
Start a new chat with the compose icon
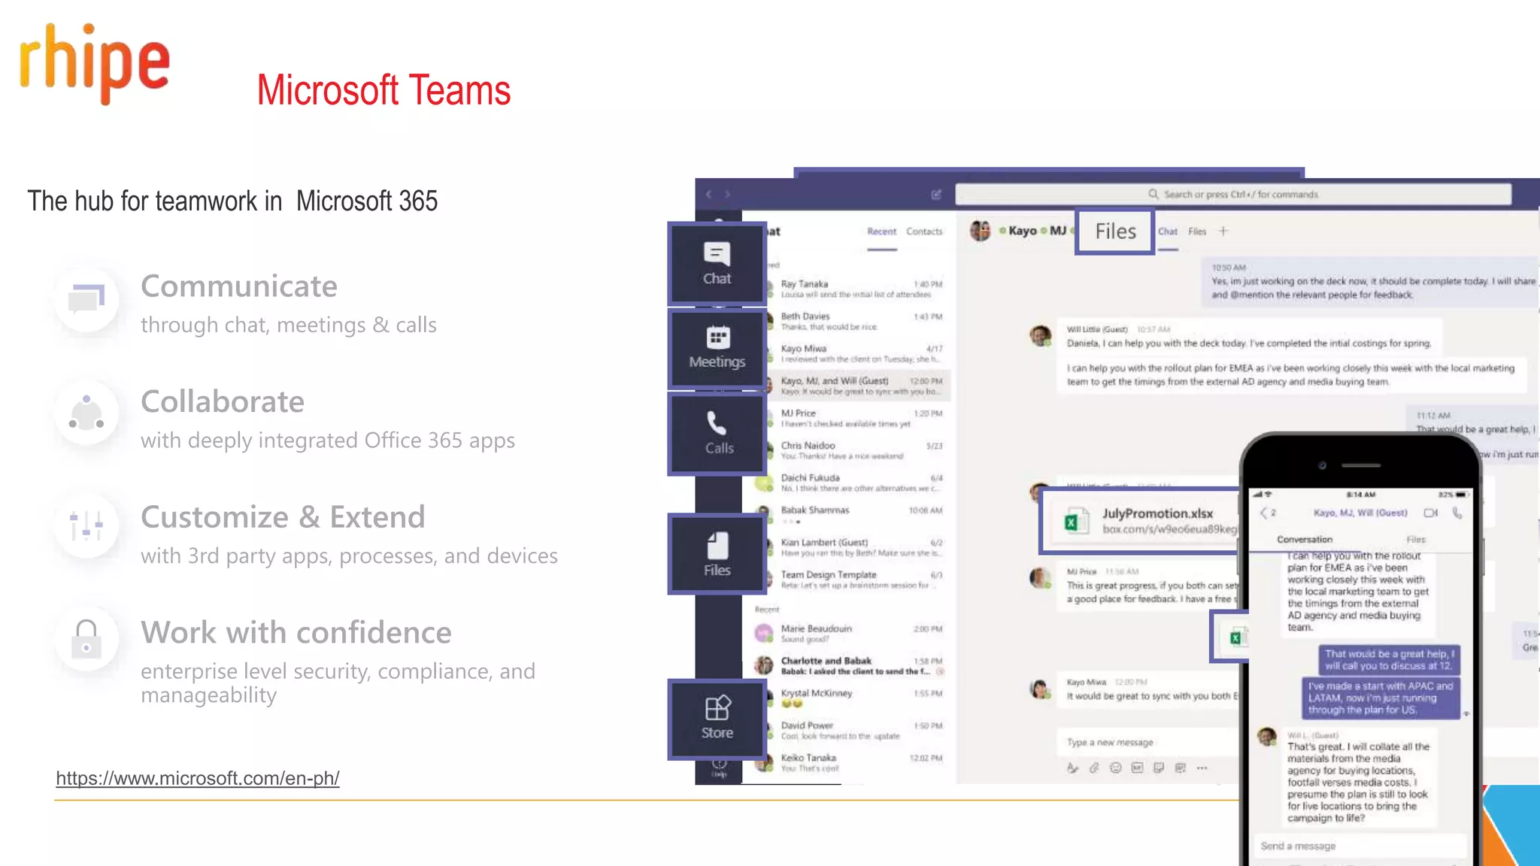[x=936, y=194]
